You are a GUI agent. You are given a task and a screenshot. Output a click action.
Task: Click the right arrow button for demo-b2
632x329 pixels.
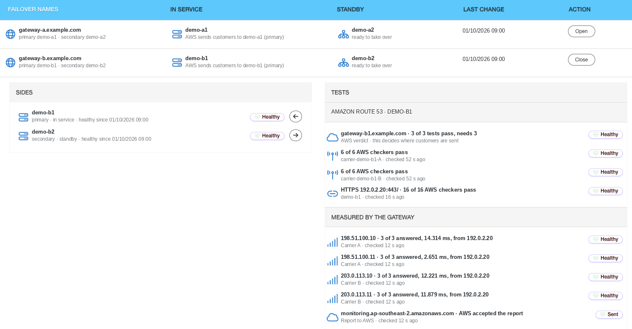pyautogui.click(x=296, y=135)
